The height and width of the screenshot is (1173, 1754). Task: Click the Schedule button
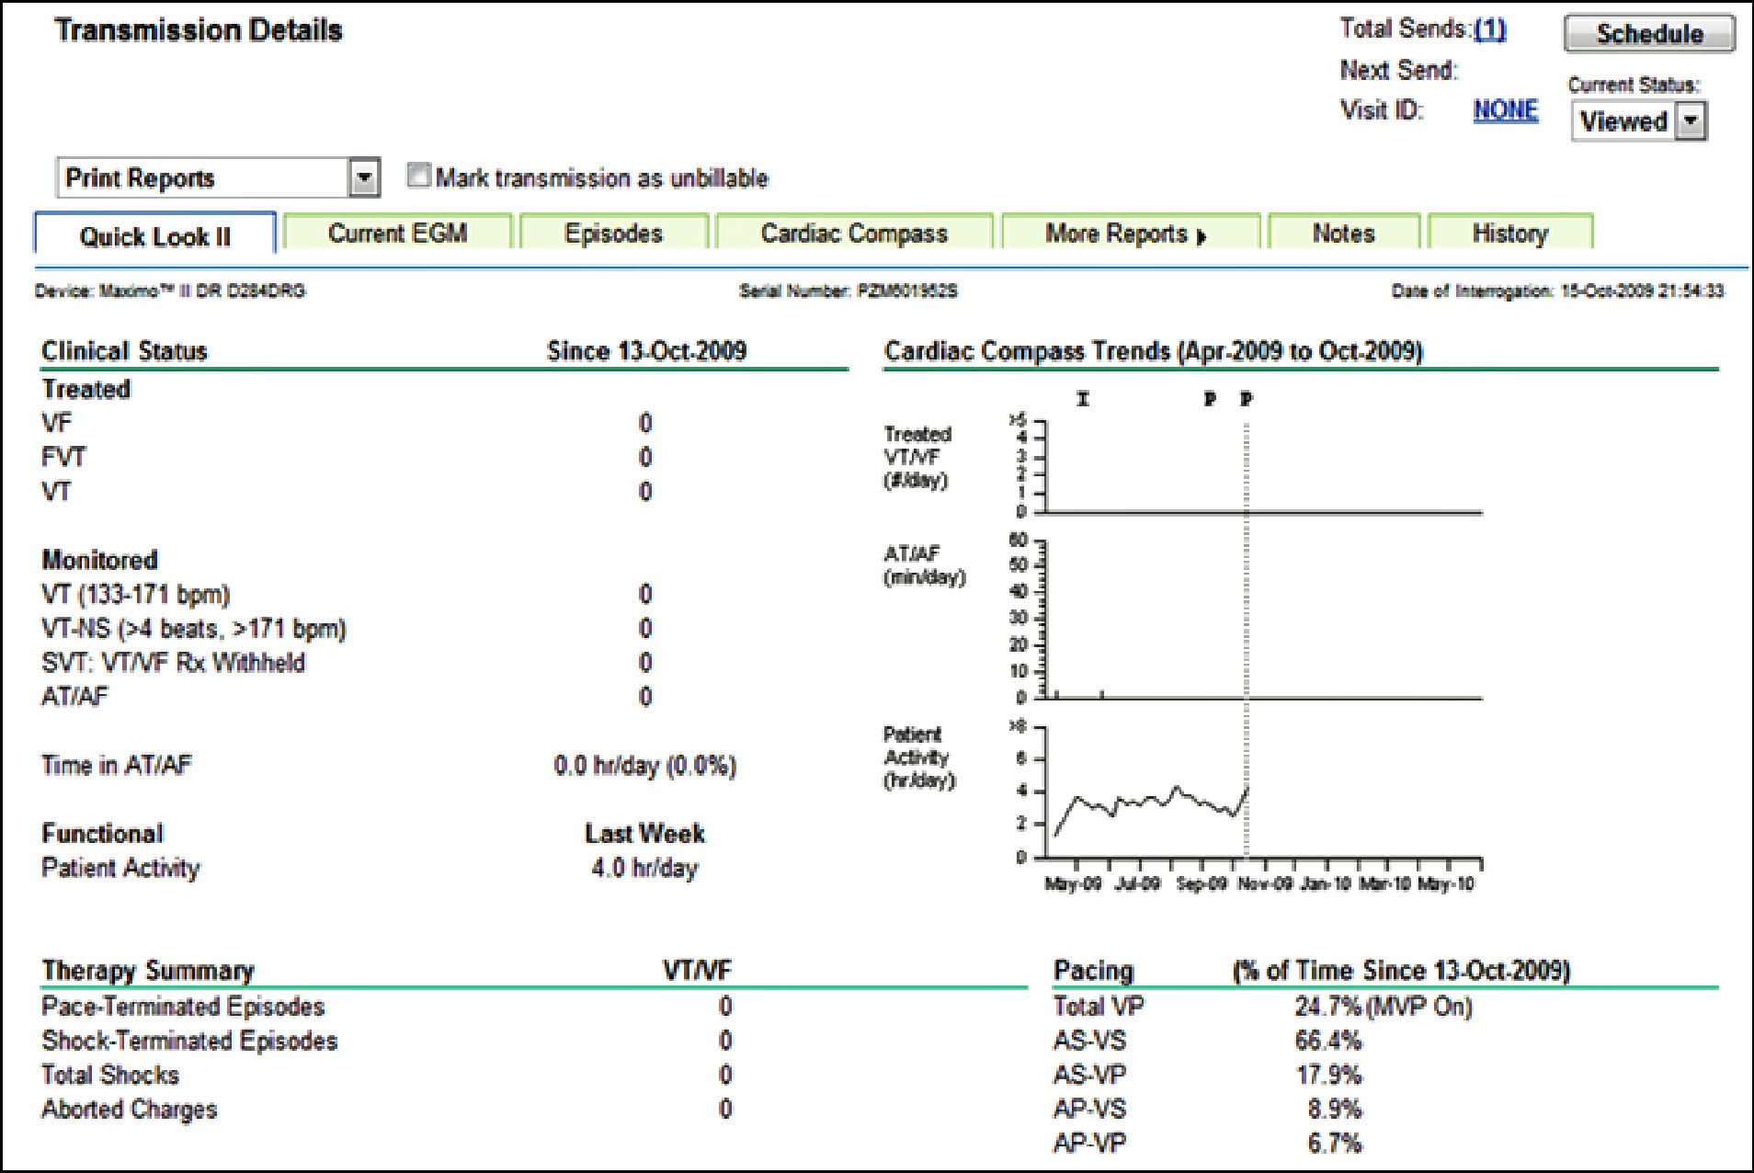tap(1649, 34)
